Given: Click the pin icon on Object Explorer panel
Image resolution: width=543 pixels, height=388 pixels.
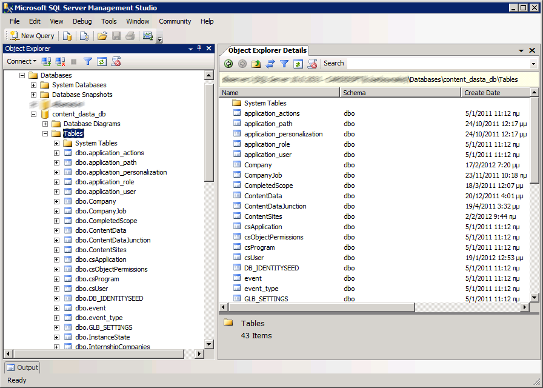Looking at the screenshot, I should click(199, 48).
